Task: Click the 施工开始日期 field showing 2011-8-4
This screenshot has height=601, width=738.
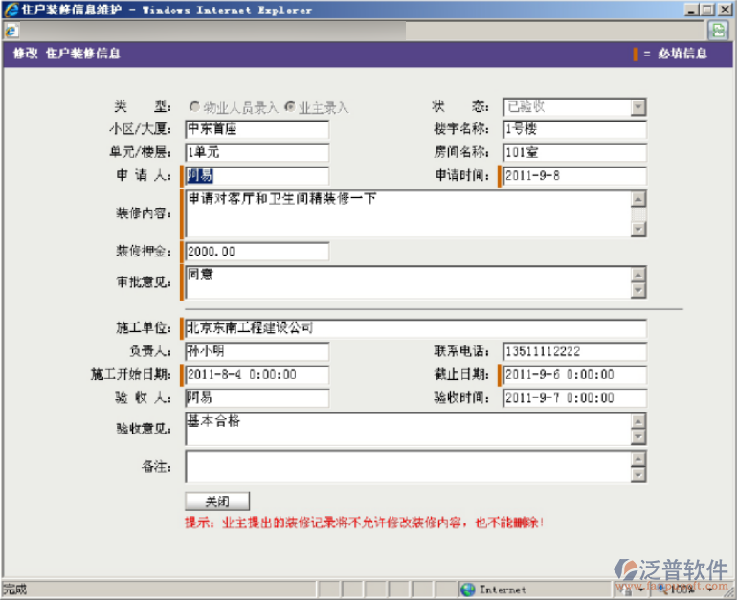Action: pyautogui.click(x=257, y=374)
